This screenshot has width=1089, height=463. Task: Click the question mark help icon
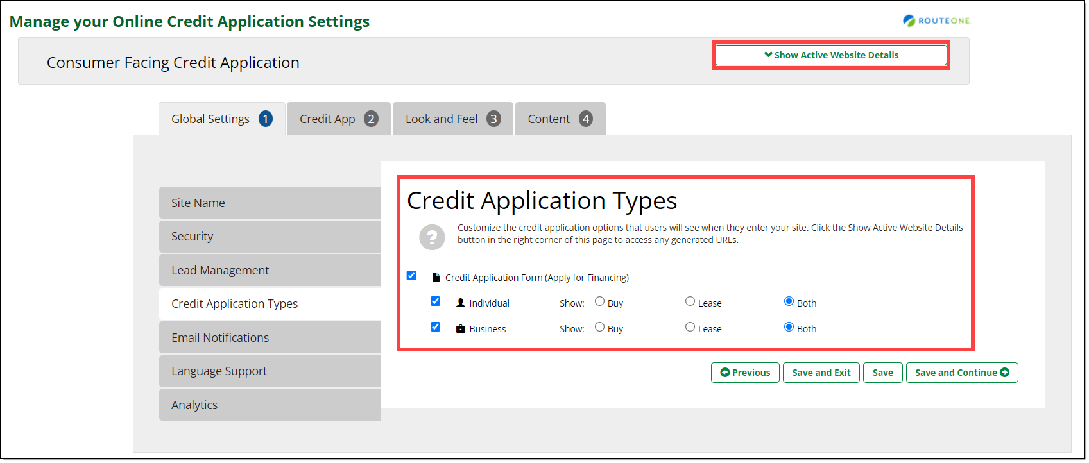pyautogui.click(x=432, y=237)
